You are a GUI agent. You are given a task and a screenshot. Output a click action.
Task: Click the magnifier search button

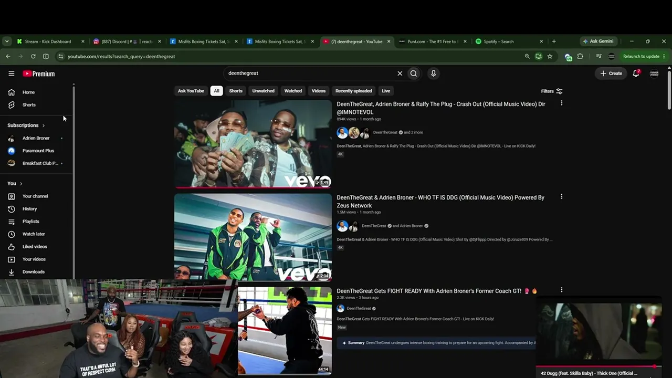point(414,73)
